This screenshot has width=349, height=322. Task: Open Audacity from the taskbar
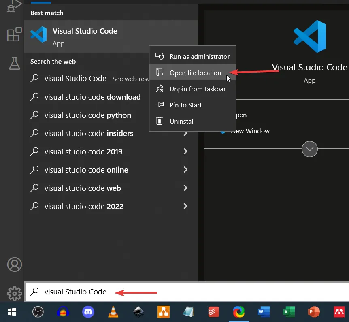click(x=63, y=312)
